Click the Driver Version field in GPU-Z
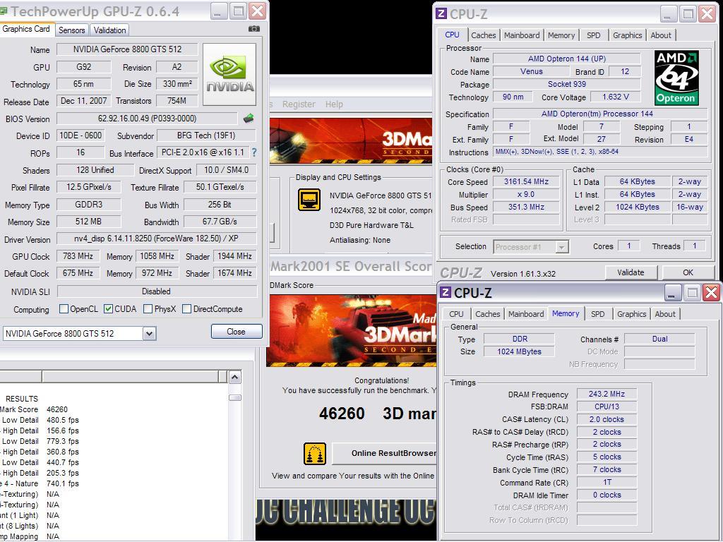This screenshot has height=542, width=723. [x=156, y=239]
